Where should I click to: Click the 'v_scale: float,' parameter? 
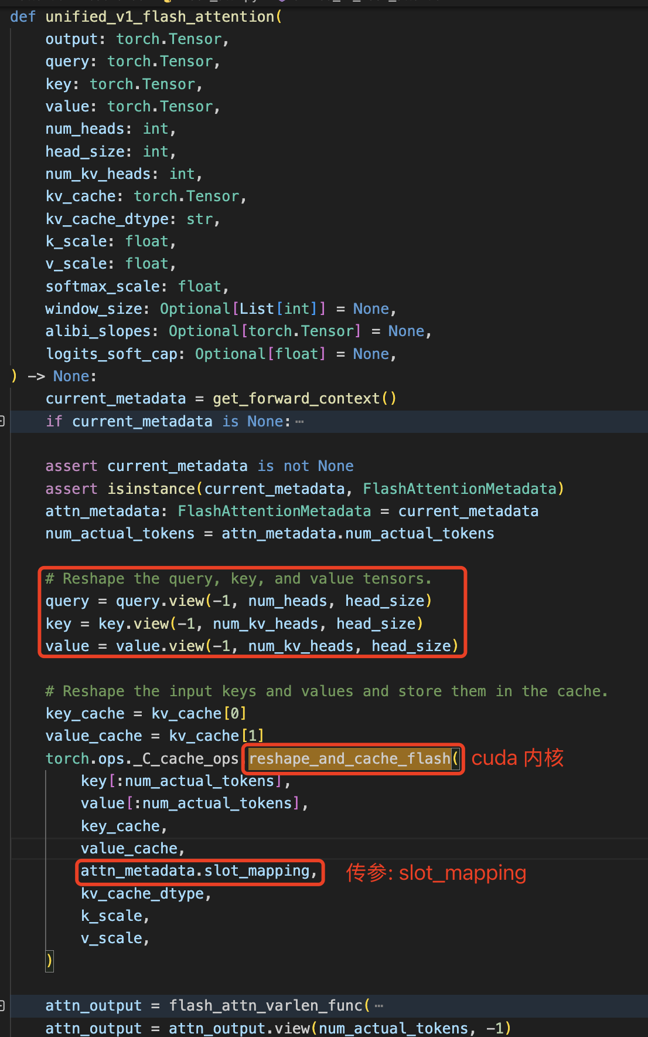point(111,264)
